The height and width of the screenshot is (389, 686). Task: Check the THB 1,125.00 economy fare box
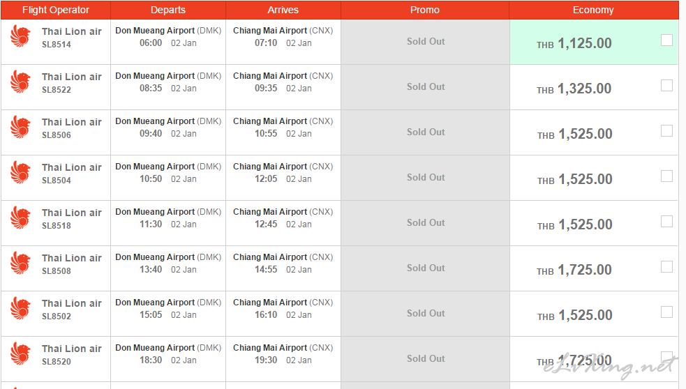pyautogui.click(x=666, y=40)
